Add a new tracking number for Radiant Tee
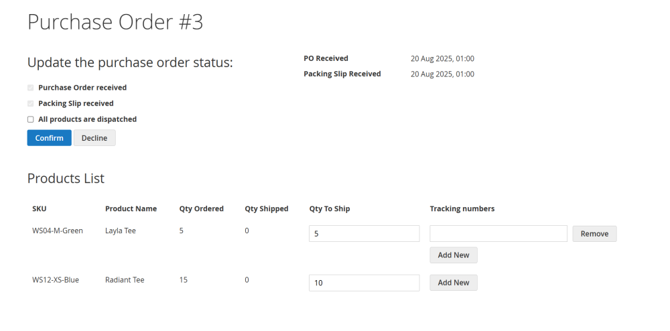 (453, 283)
